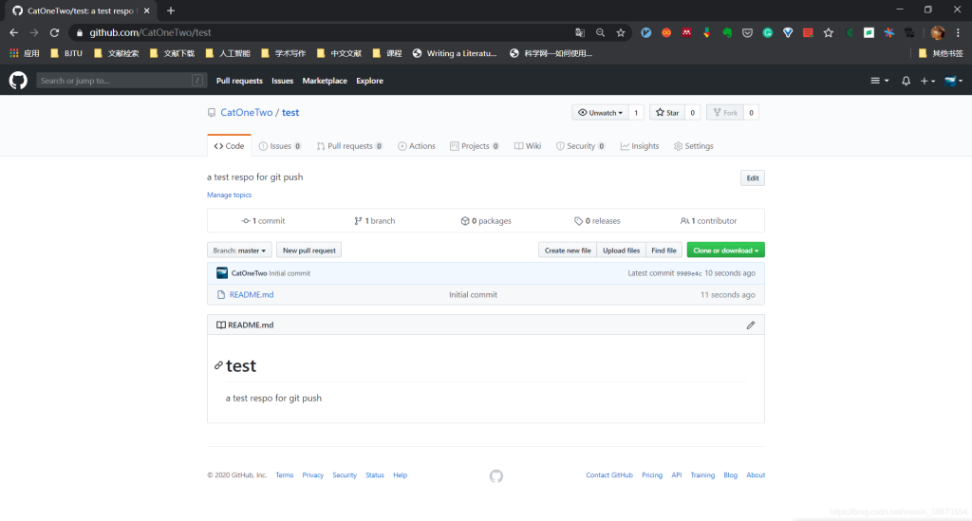View the 1 contributor link
The width and height of the screenshot is (972, 521).
click(x=708, y=220)
